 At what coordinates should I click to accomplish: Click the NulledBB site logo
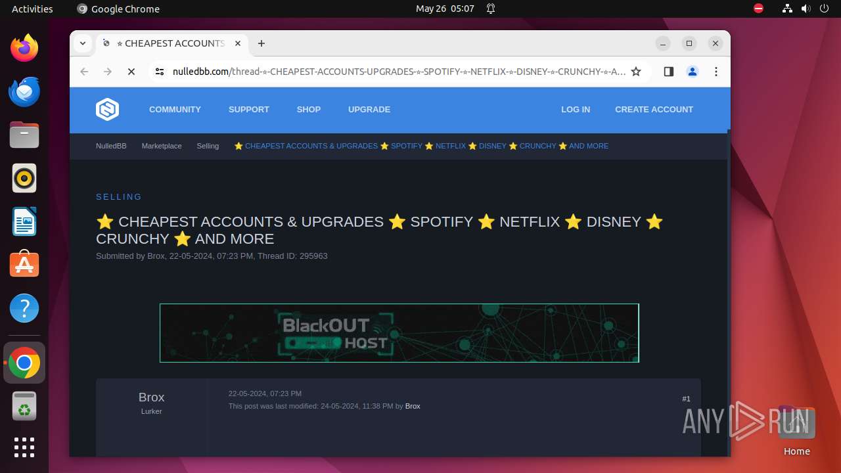[108, 110]
